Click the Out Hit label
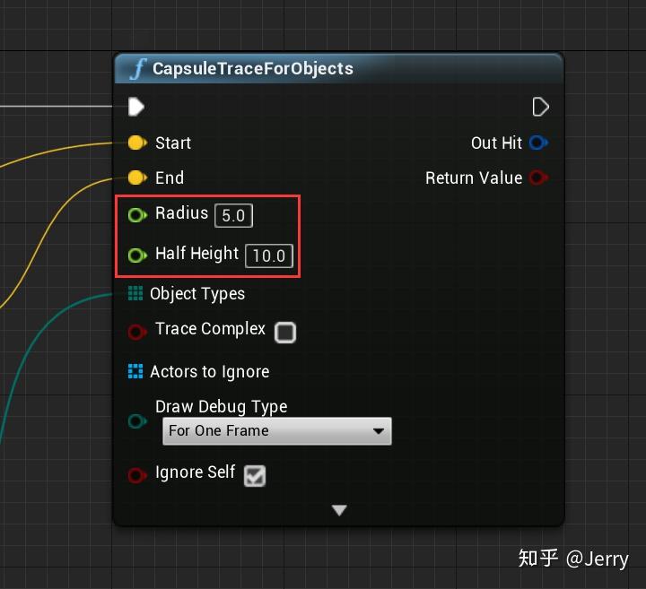The width and height of the screenshot is (646, 589). click(496, 143)
